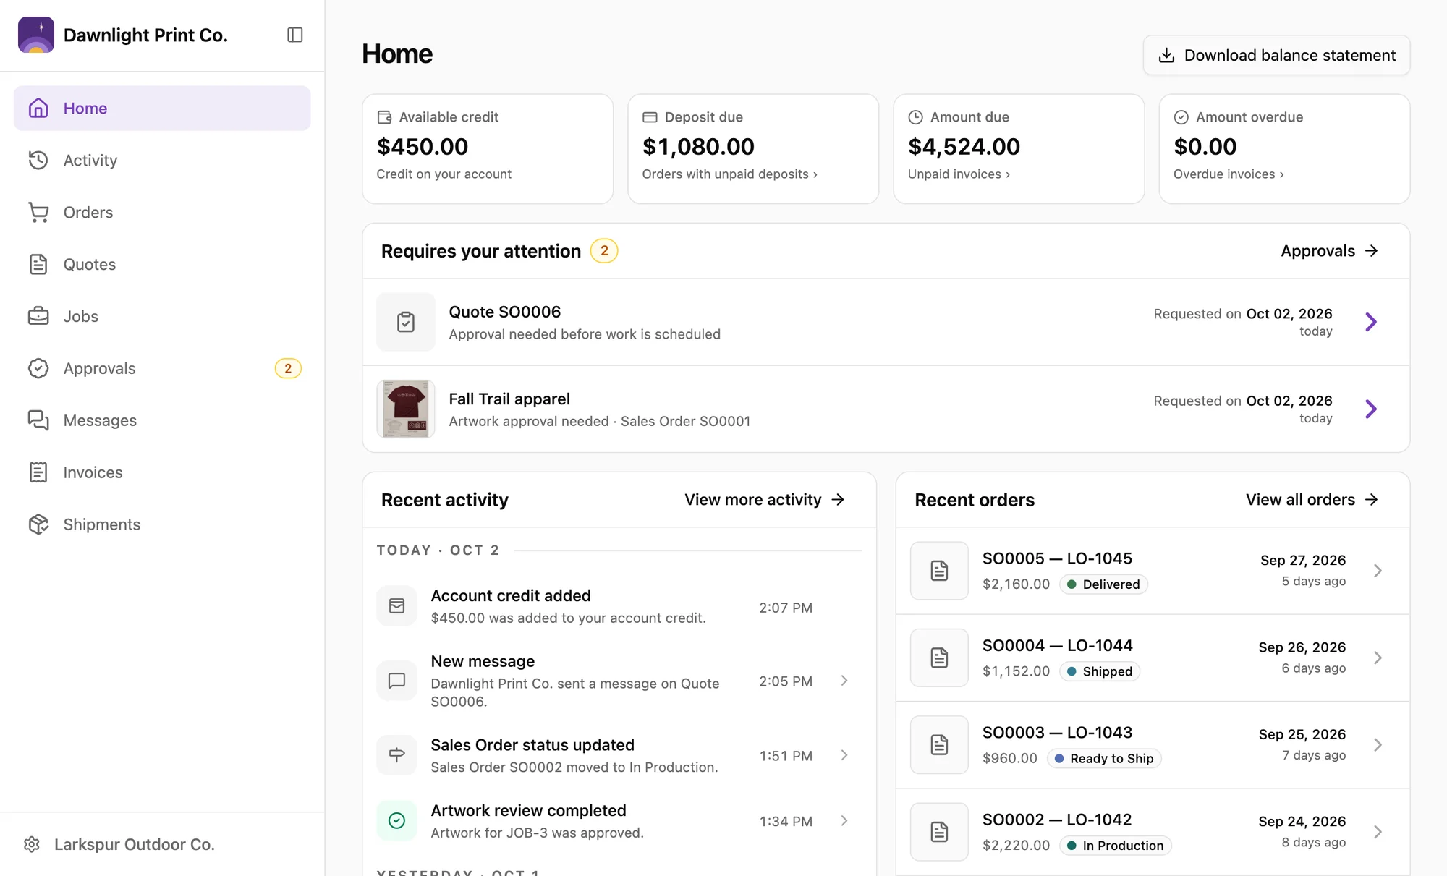Download balance statement
The width and height of the screenshot is (1447, 876).
tap(1276, 55)
